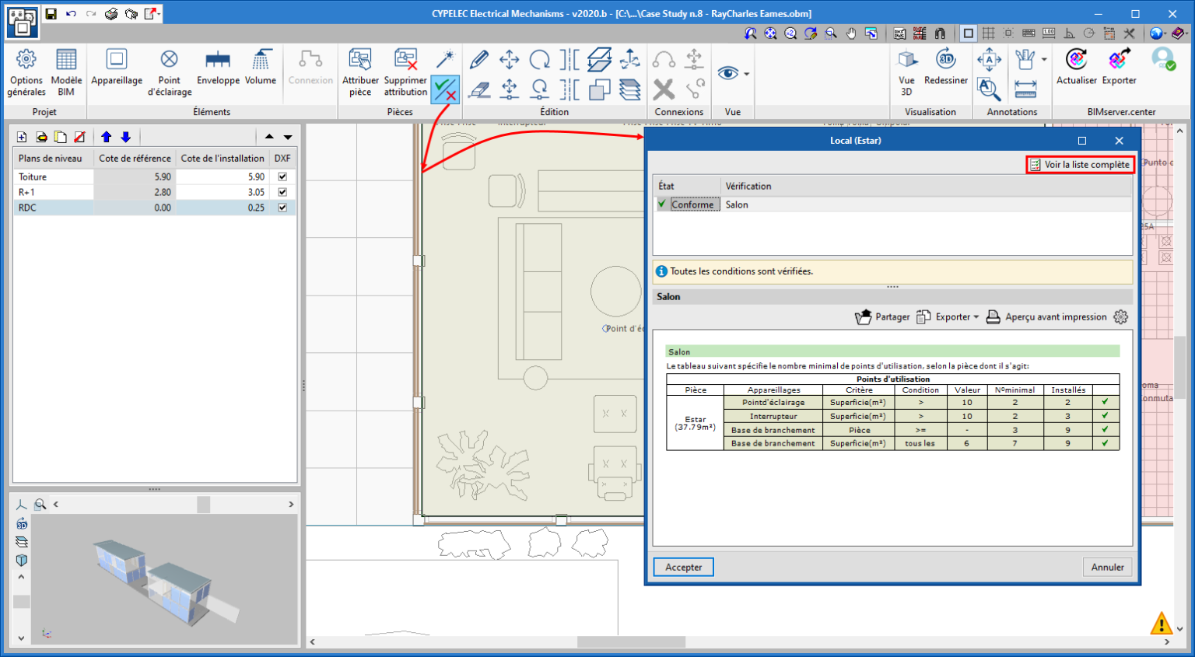Uncheck the DXF checkbox for RDC
This screenshot has width=1195, height=657.
[282, 208]
